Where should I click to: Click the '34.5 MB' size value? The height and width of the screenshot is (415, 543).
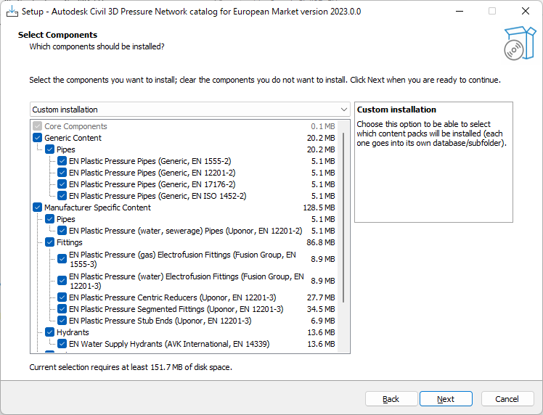click(x=321, y=309)
